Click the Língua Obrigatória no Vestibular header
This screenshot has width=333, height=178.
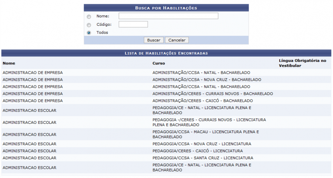point(302,63)
